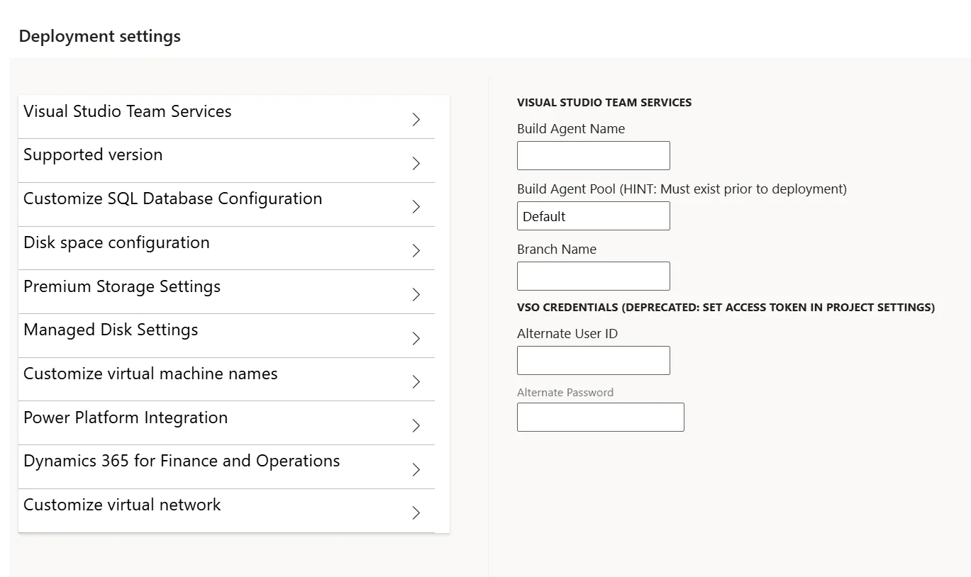Click the Deployment settings page heading
Viewport: 971px width, 577px height.
tap(100, 36)
